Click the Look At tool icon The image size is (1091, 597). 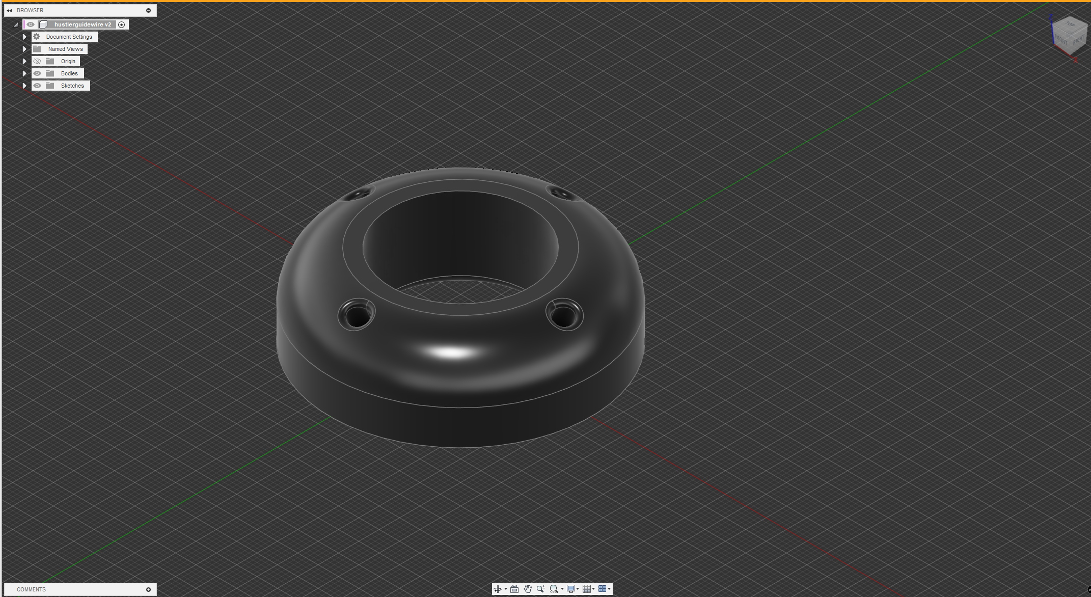(x=514, y=589)
